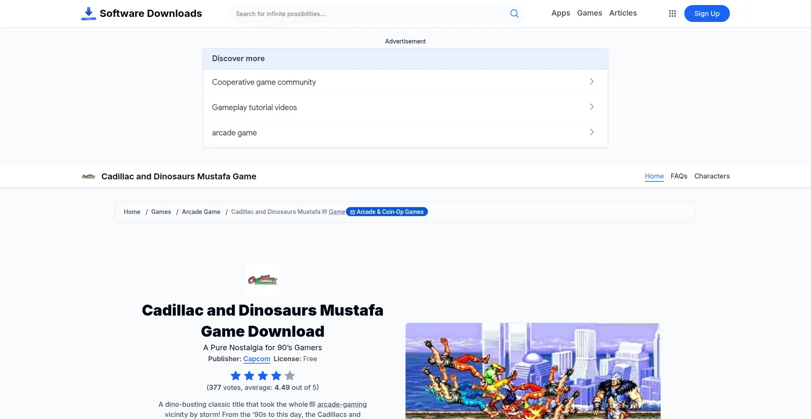
Task: Expand arcade game chevron arrow
Action: (592, 132)
